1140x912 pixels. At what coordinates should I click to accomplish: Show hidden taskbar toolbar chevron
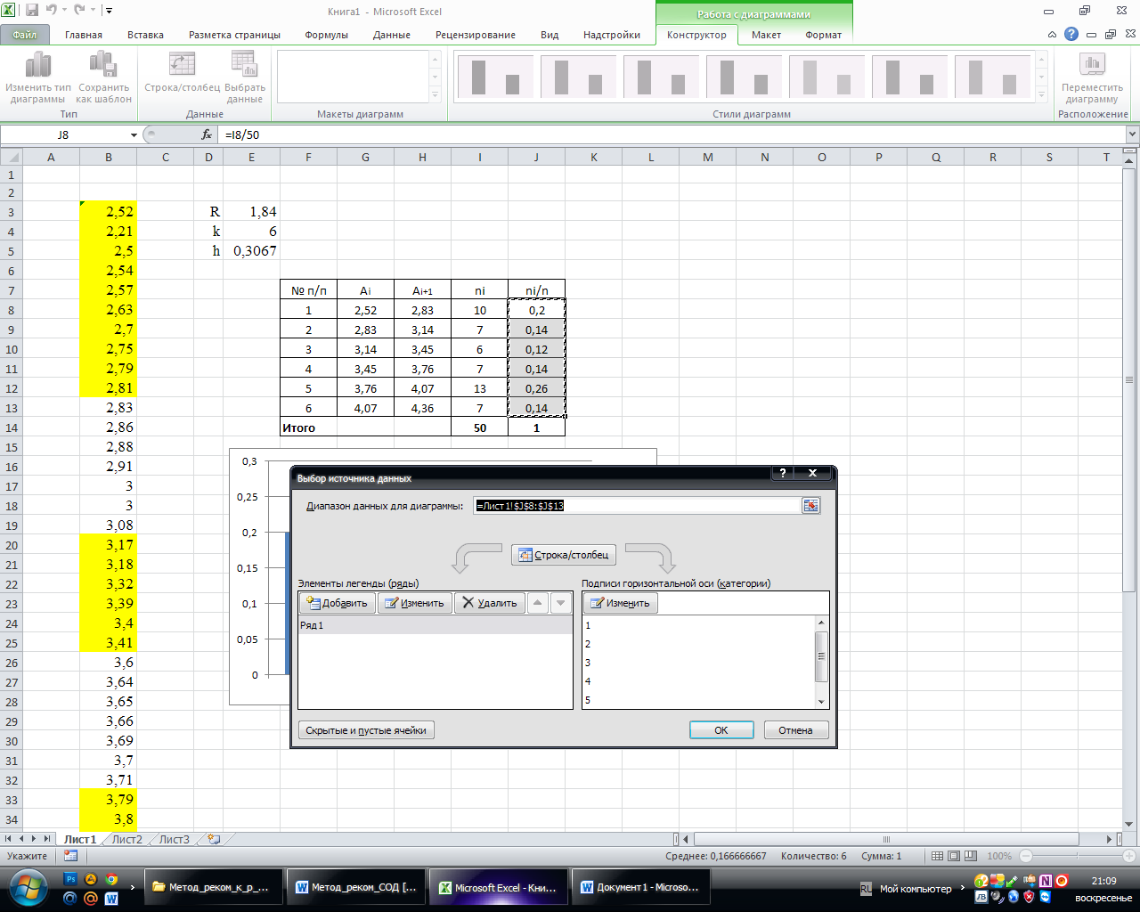tap(132, 887)
